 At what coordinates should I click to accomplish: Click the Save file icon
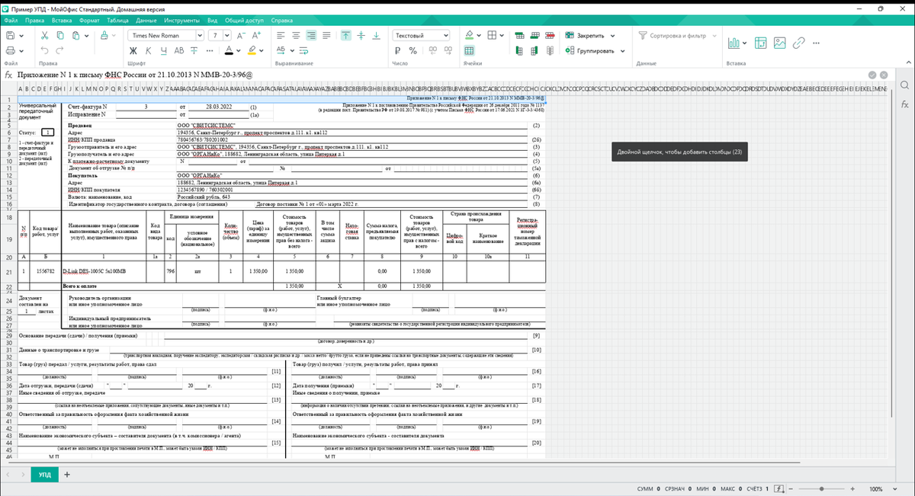click(x=11, y=36)
